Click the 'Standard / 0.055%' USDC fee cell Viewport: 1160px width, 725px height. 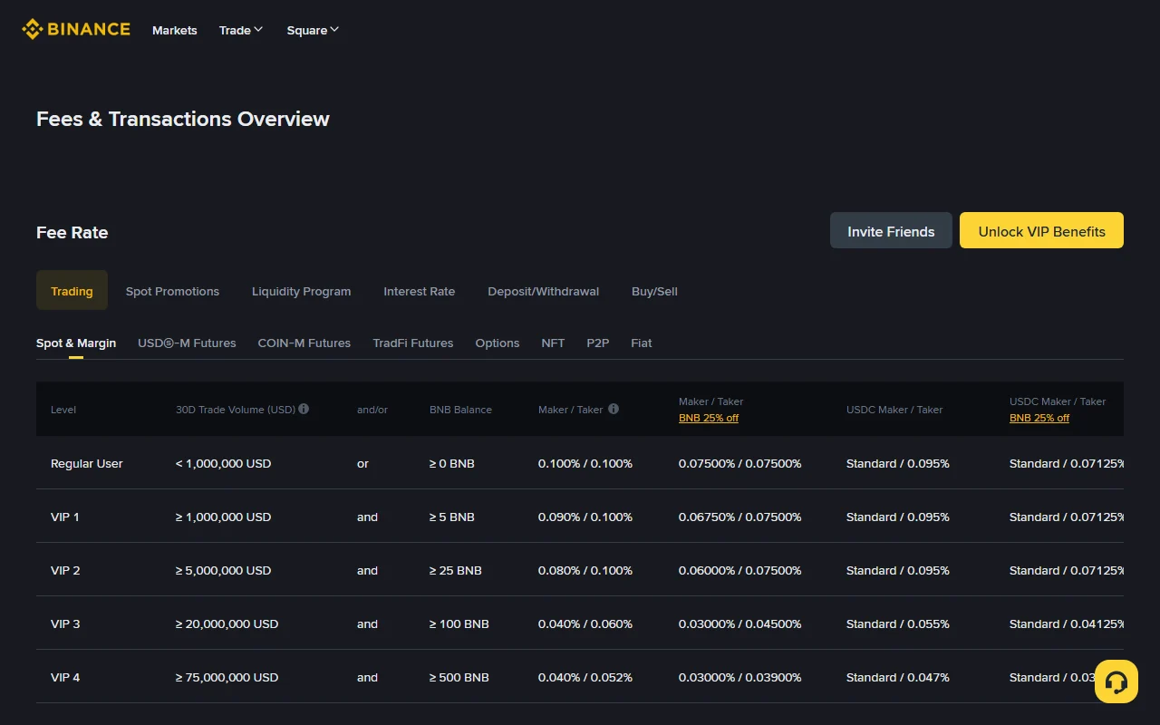click(898, 623)
